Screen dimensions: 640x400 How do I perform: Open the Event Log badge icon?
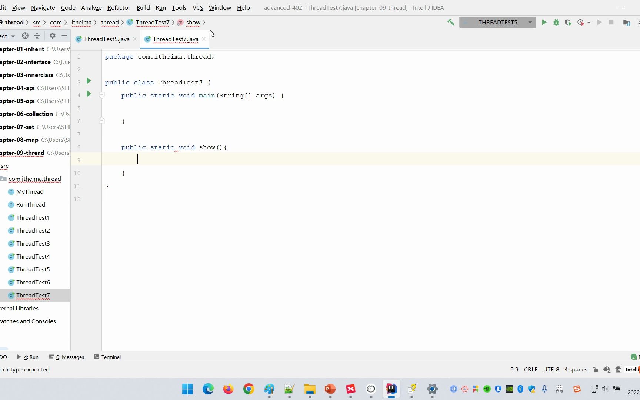pyautogui.click(x=634, y=357)
